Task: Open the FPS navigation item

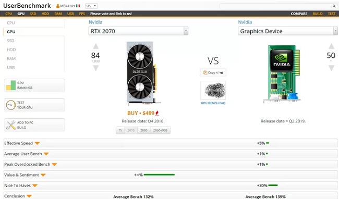Action: pos(82,14)
